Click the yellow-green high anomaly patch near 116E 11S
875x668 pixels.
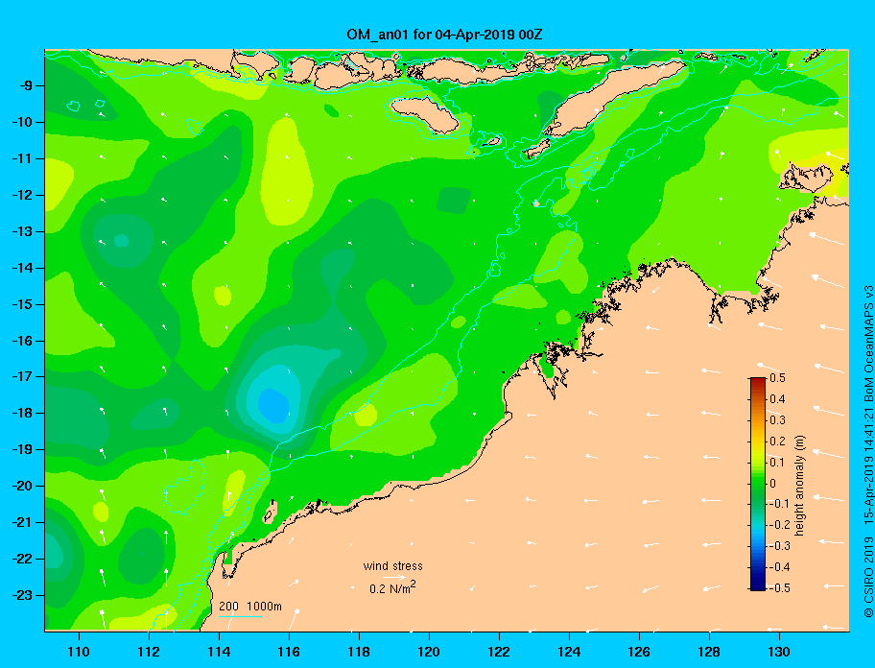(x=287, y=172)
